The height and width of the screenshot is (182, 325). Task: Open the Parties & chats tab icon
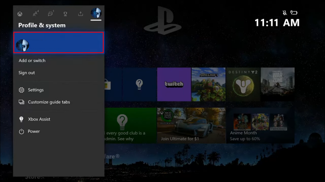pos(35,14)
